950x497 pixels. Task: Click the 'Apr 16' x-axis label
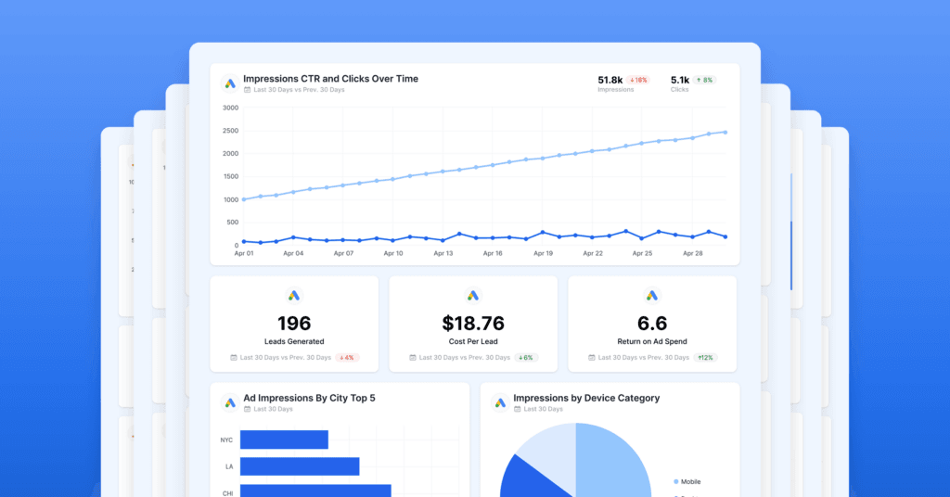pos(493,254)
